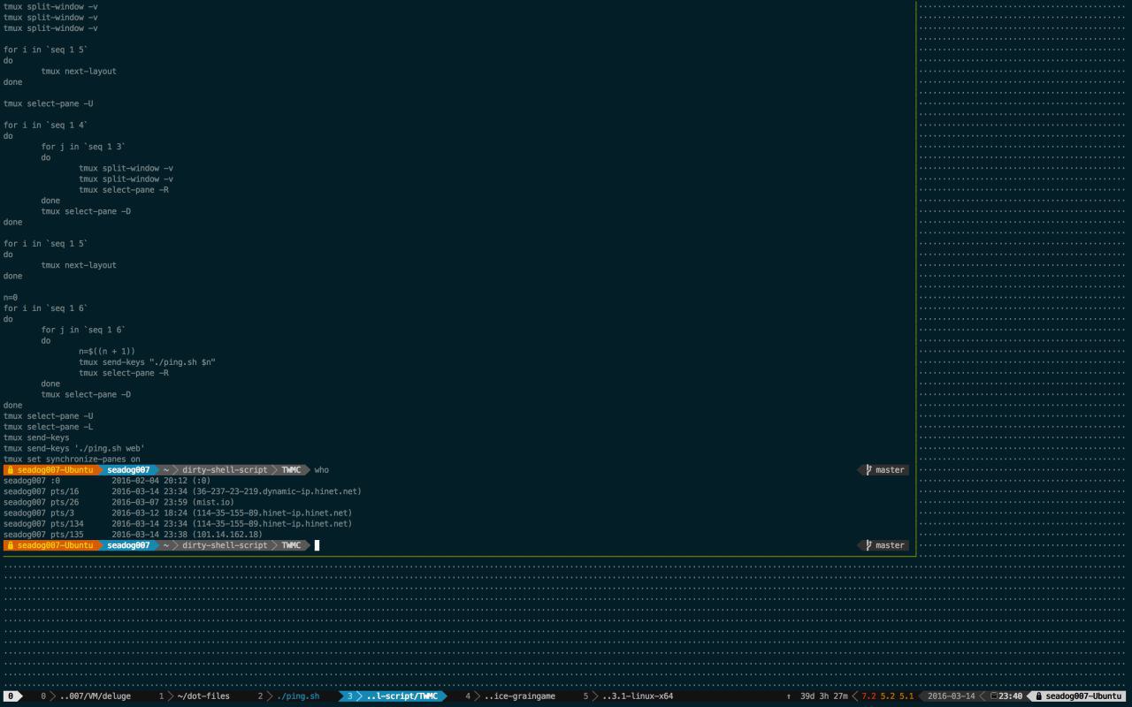Screen dimensions: 1132x707
Task: Click the line for j in `seq 1 3`
Action: 83,147
